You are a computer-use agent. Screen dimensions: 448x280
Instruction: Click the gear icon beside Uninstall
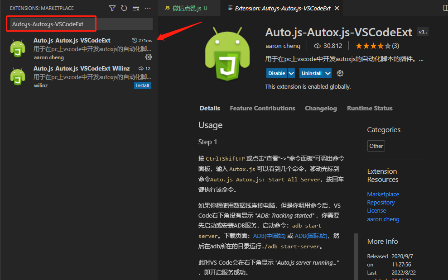[340, 73]
